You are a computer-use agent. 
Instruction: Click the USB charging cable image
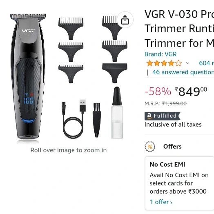[x=74, y=119]
